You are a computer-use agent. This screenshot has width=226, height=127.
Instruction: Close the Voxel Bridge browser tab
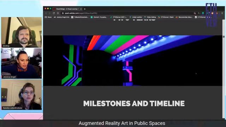click(x=81, y=9)
